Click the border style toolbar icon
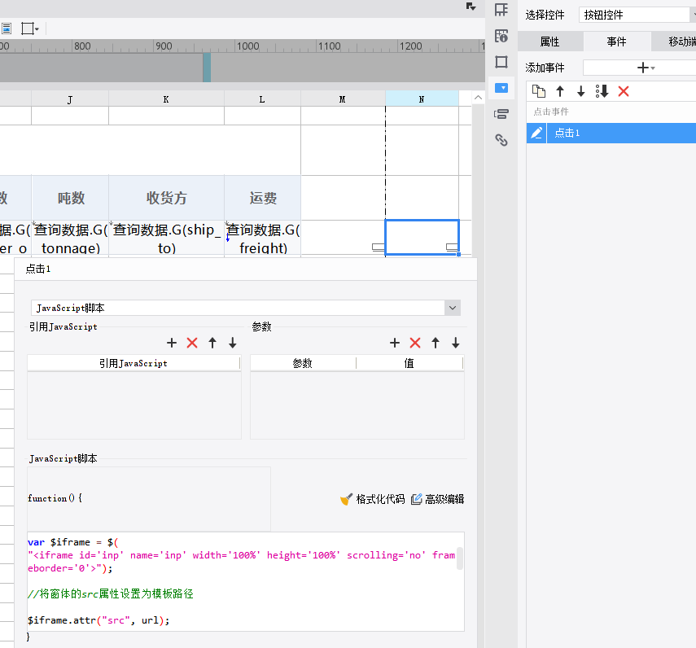Viewport: 696px width, 648px height. pyautogui.click(x=30, y=28)
